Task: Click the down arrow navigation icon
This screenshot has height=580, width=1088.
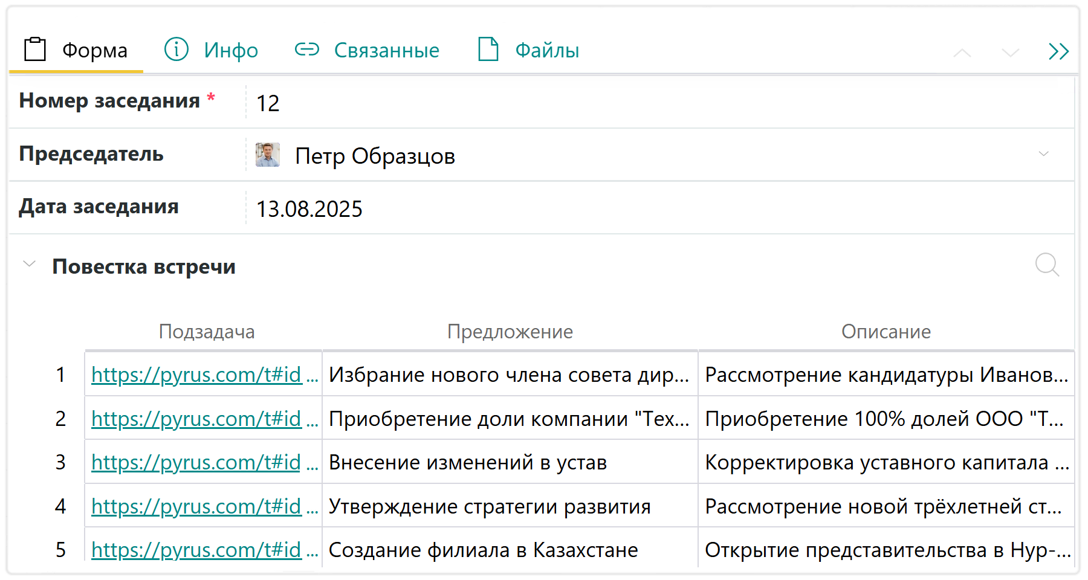Action: click(x=1010, y=53)
